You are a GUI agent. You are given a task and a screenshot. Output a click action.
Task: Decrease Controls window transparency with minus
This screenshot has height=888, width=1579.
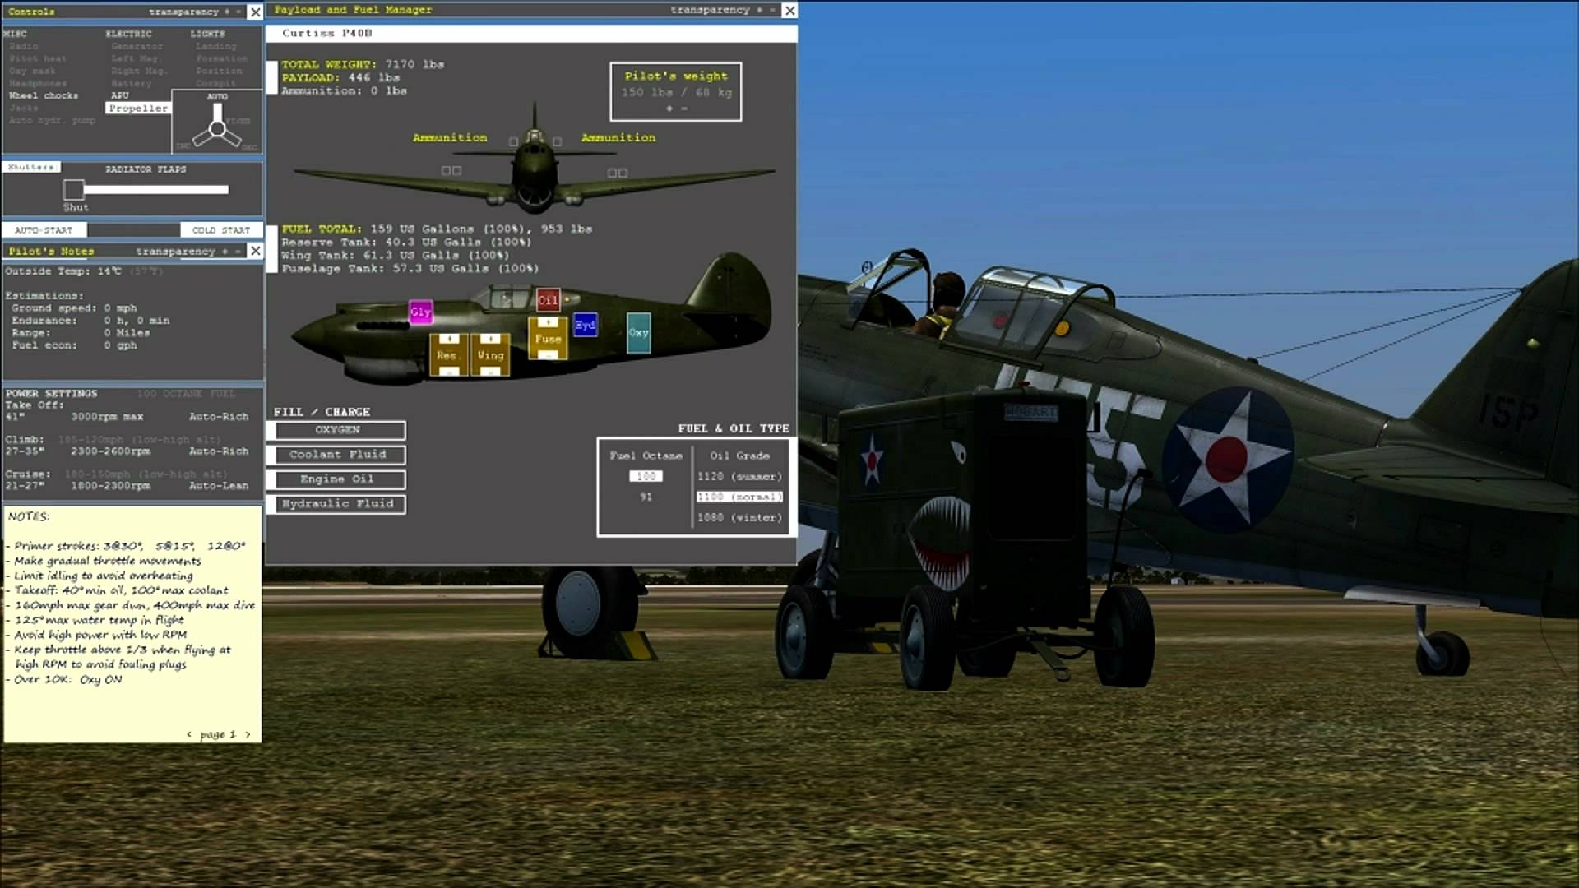[238, 12]
